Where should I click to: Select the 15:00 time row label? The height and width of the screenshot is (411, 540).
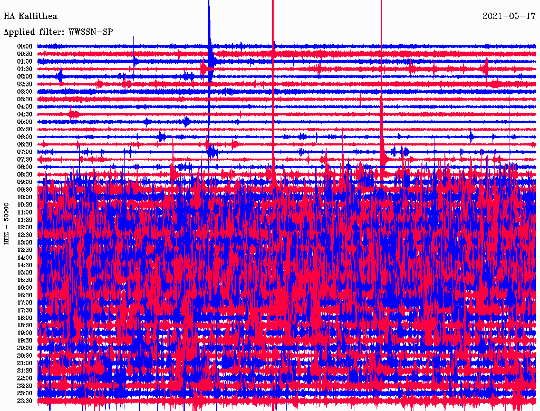pyautogui.click(x=25, y=272)
